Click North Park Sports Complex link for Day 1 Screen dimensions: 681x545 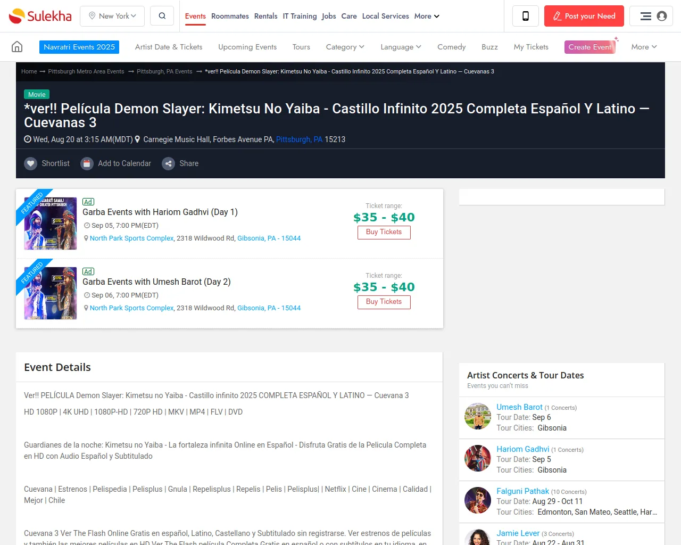click(131, 238)
